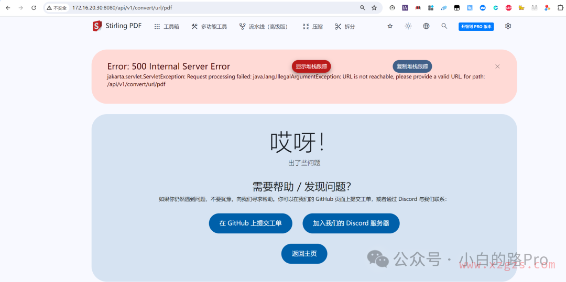
Task: Click the light blue document extension icon
Action: click(470, 7)
